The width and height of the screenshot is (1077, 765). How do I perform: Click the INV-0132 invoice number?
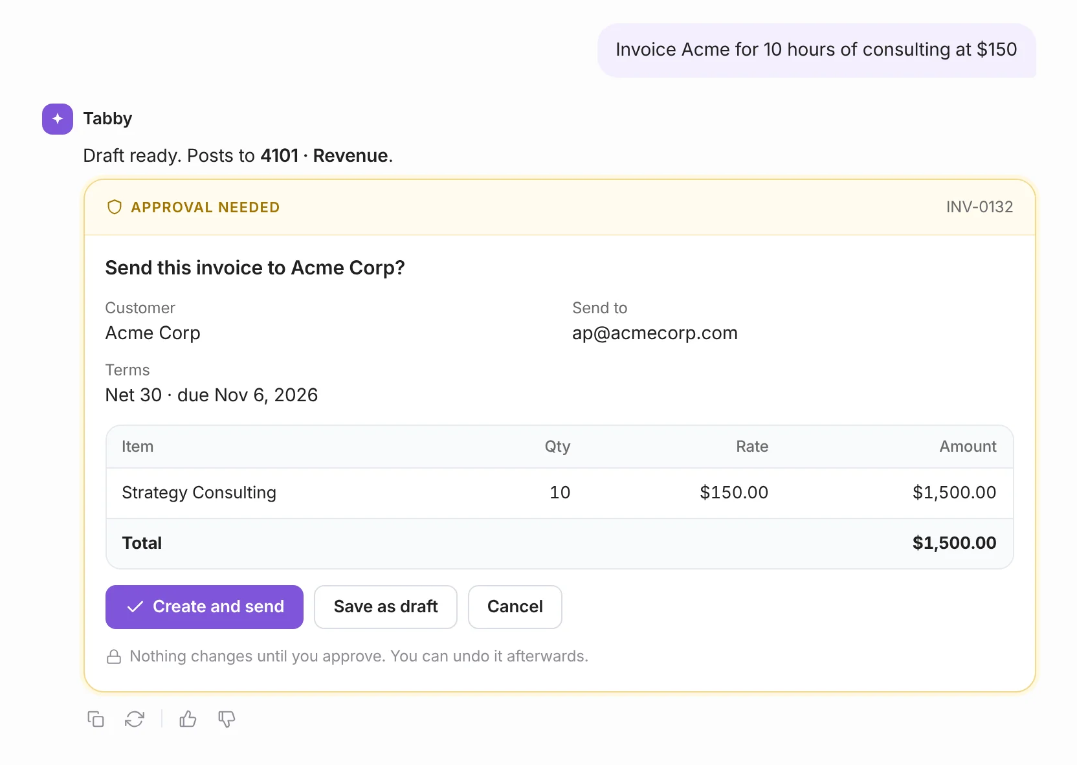[979, 207]
